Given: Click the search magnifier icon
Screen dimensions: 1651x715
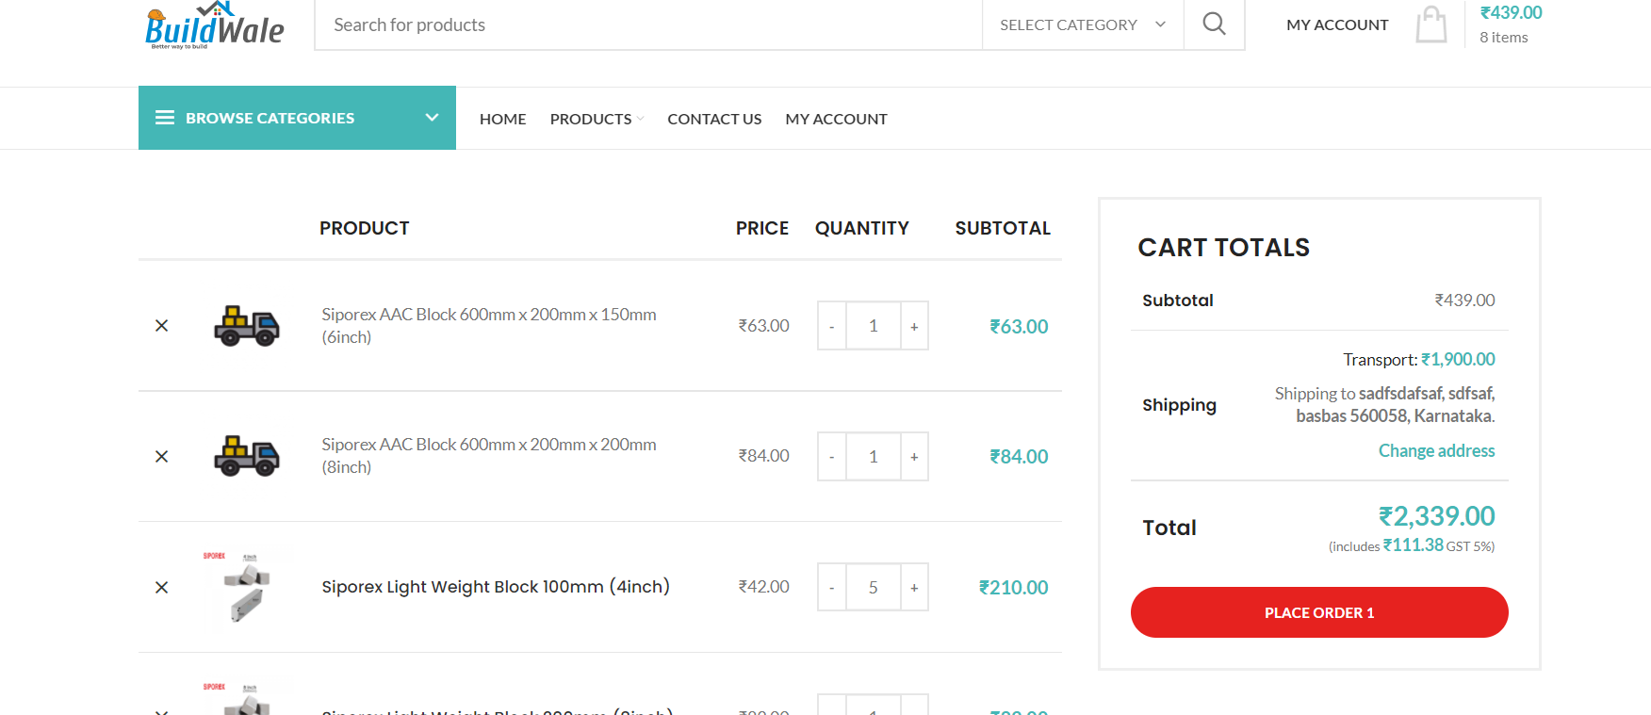Looking at the screenshot, I should pos(1214,24).
